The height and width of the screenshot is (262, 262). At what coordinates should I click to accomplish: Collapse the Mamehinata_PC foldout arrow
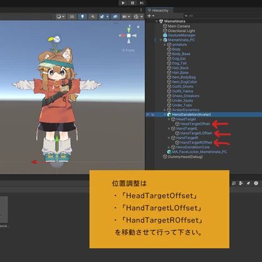pyautogui.click(x=160, y=40)
